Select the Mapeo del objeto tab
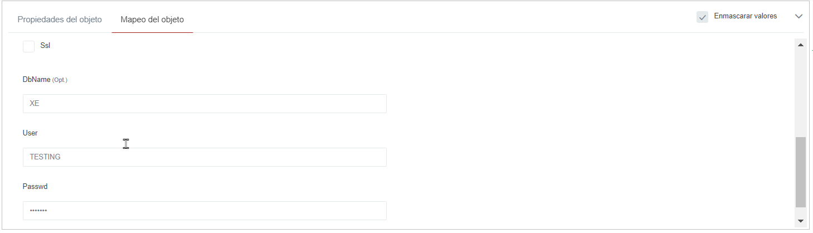Viewport: 813px width, 233px height. point(152,20)
